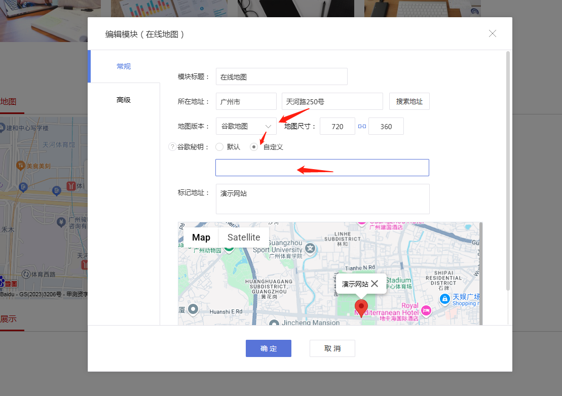Click the Guangzhou Sport University map icon
Screen dimensions: 562x396
(x=310, y=248)
